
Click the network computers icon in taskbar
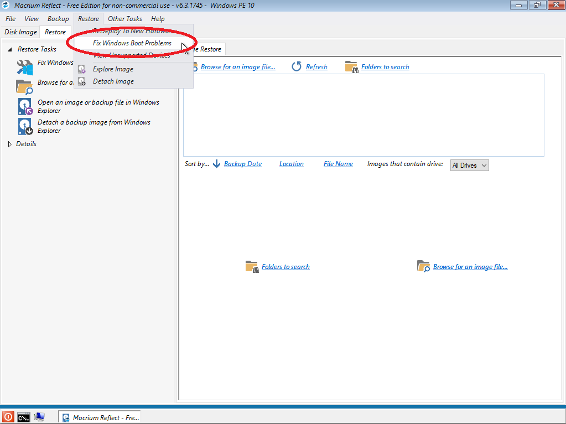coord(39,417)
